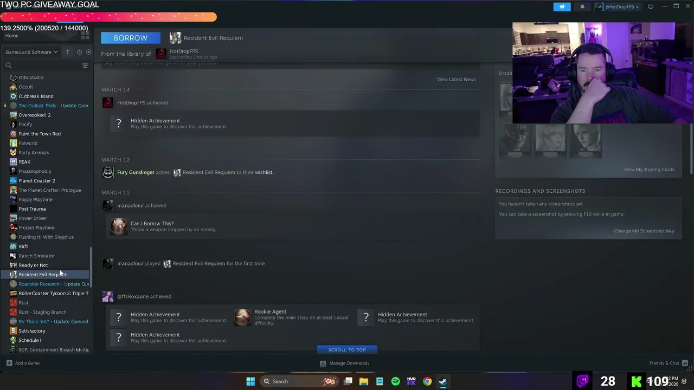694x390 pixels.
Task: Click the PEAK game icon
Action: point(13,162)
